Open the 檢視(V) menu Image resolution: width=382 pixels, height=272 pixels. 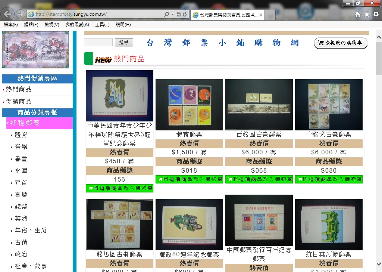[51, 25]
